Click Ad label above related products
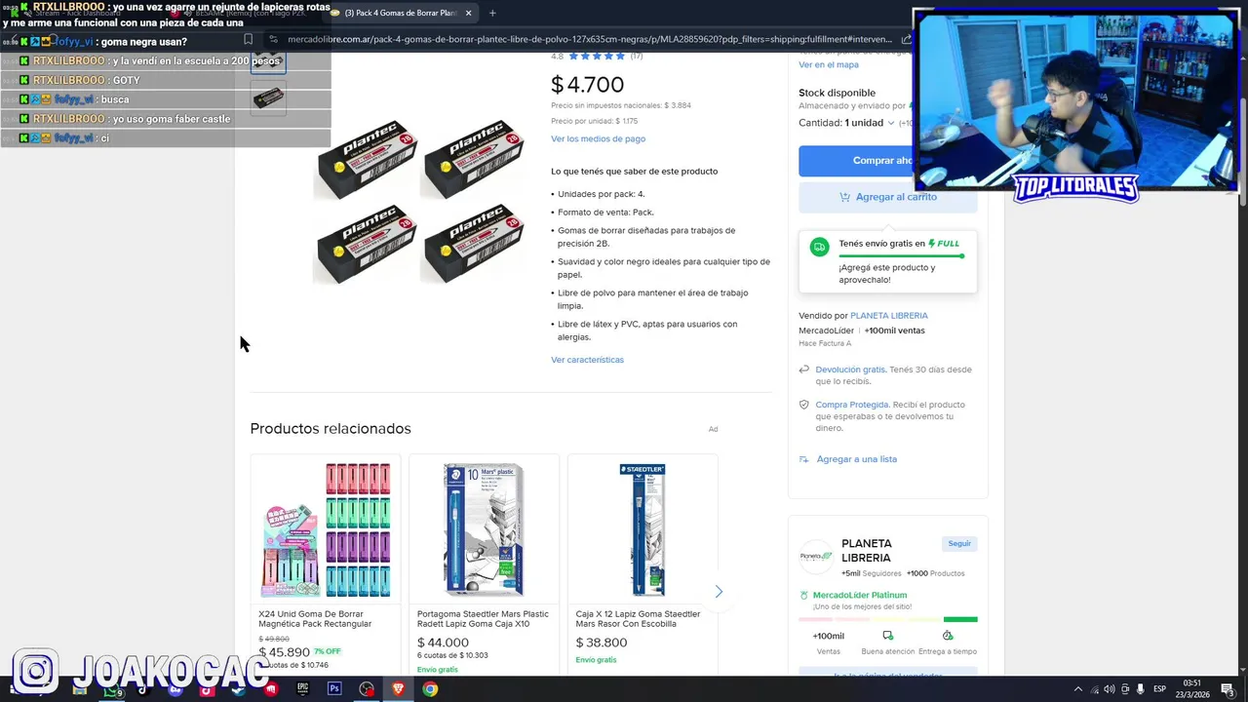Viewport: 1248px width, 702px height. click(x=713, y=429)
